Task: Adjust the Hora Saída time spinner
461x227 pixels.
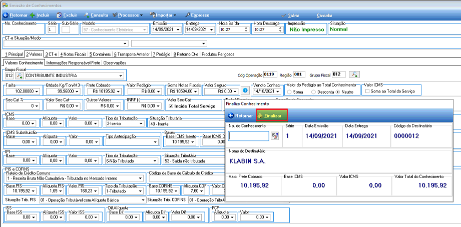Action: pos(246,29)
